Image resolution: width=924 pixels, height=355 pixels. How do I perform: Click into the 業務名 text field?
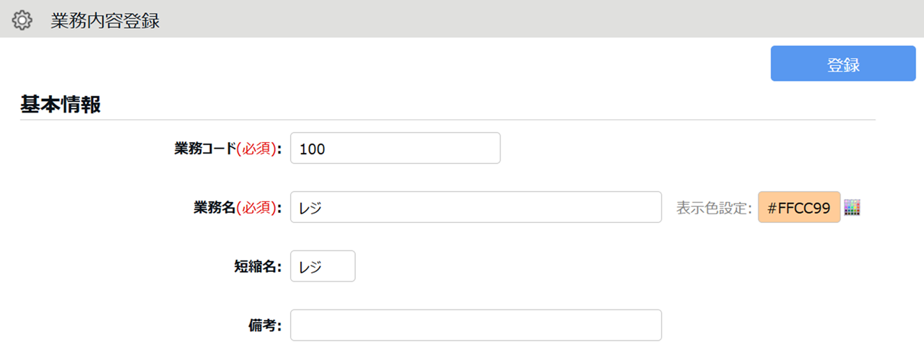coord(476,208)
